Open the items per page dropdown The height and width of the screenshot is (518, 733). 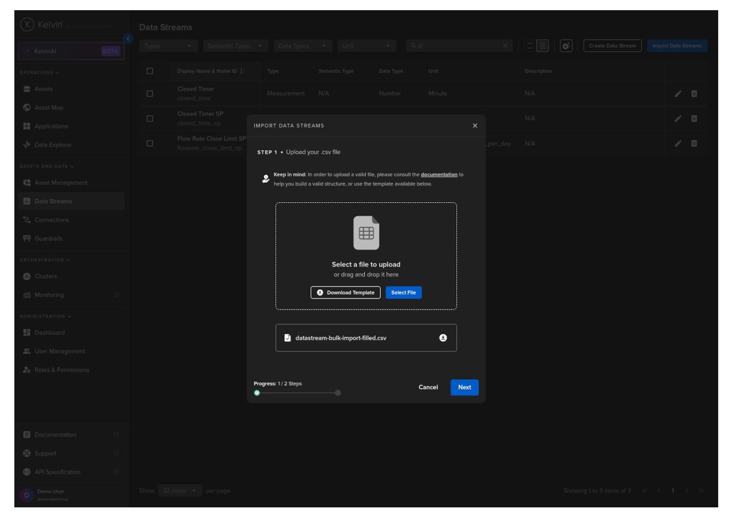179,491
